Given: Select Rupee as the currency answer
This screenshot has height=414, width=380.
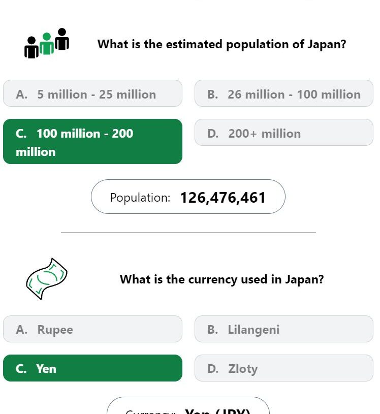Looking at the screenshot, I should pos(92,329).
